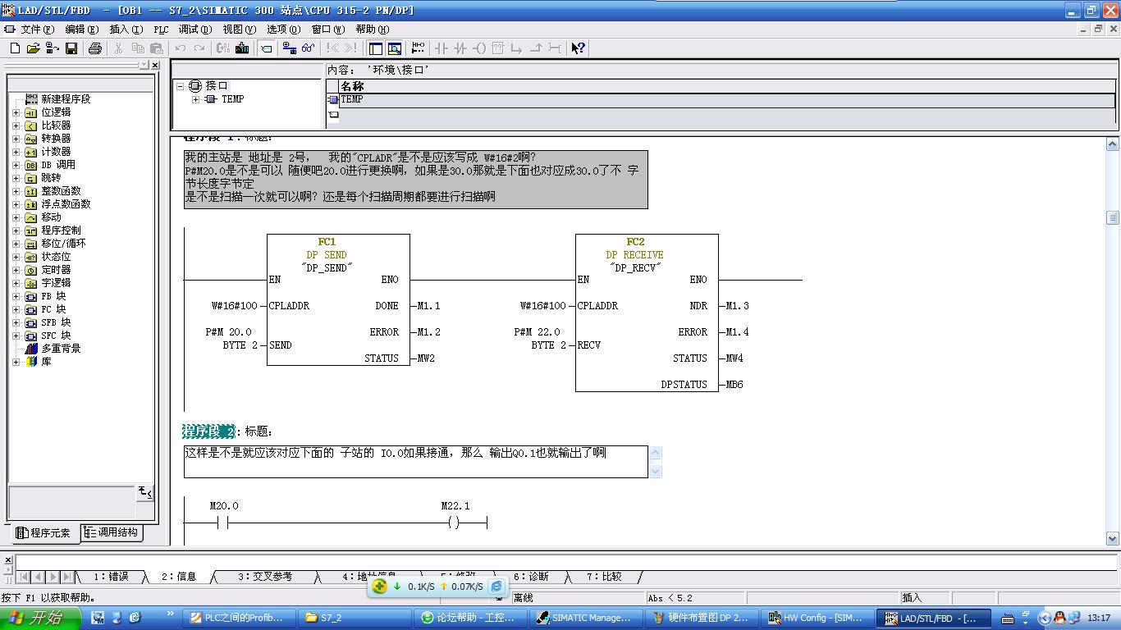The image size is (1121, 630).
Task: Click the context Help arrow icon
Action: [x=578, y=48]
